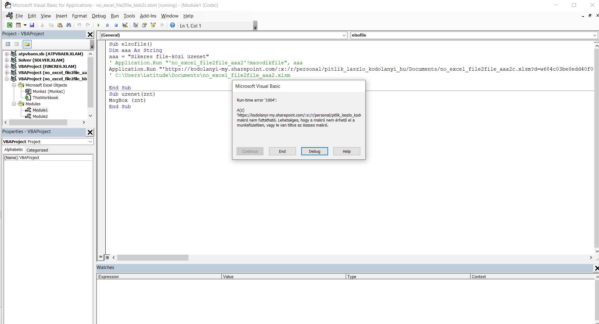
Task: Open Object Browser via its toolbar icon
Action: pos(153,25)
